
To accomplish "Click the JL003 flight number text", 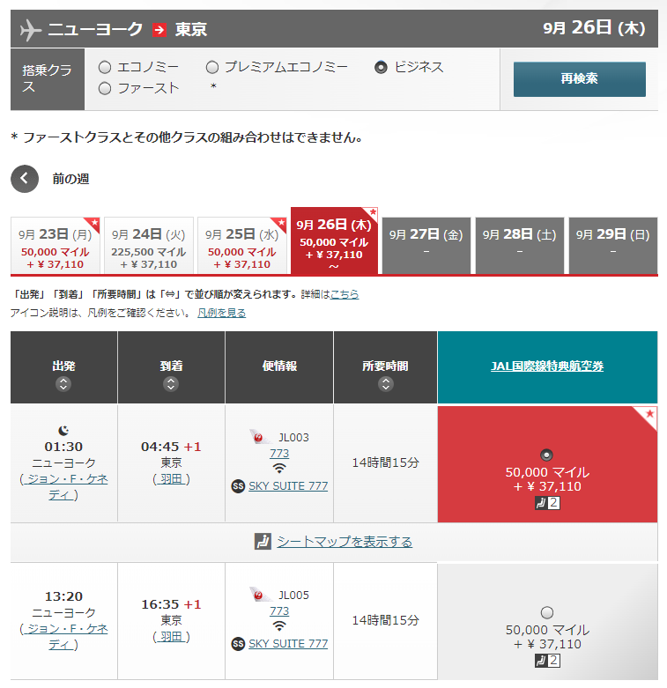I will tap(294, 438).
